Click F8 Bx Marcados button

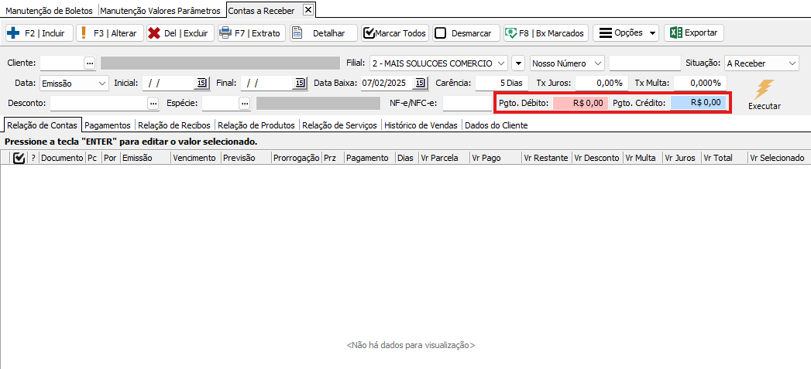(545, 33)
